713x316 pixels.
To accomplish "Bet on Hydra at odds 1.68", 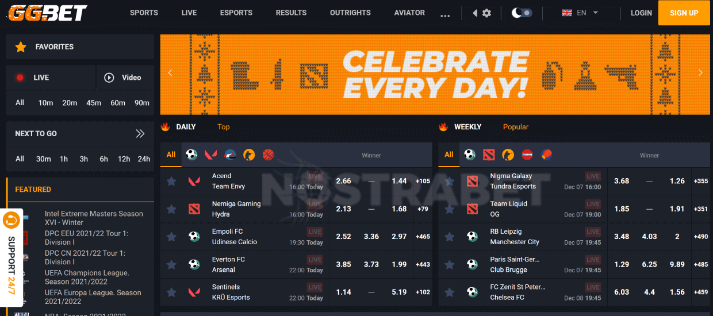I will [399, 209].
